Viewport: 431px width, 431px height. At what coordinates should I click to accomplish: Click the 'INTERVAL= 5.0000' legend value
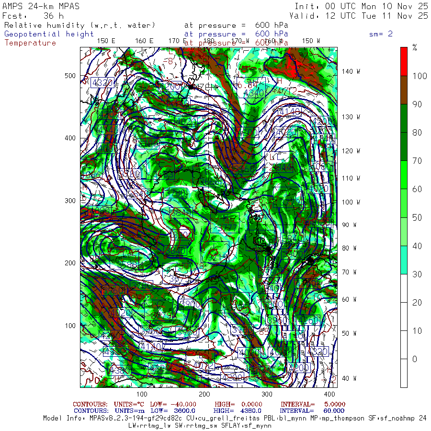pyautogui.click(x=313, y=404)
